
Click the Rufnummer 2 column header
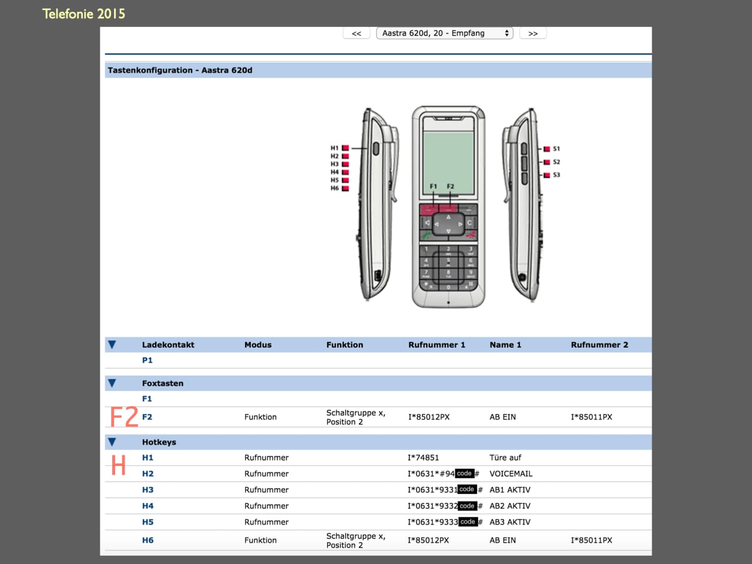599,345
